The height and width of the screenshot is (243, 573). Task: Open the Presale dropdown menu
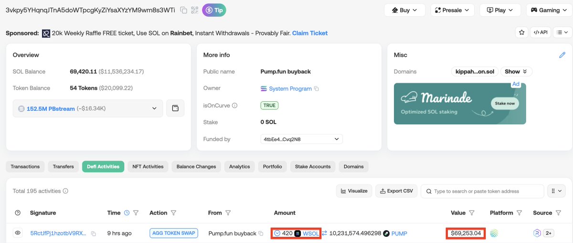(452, 10)
